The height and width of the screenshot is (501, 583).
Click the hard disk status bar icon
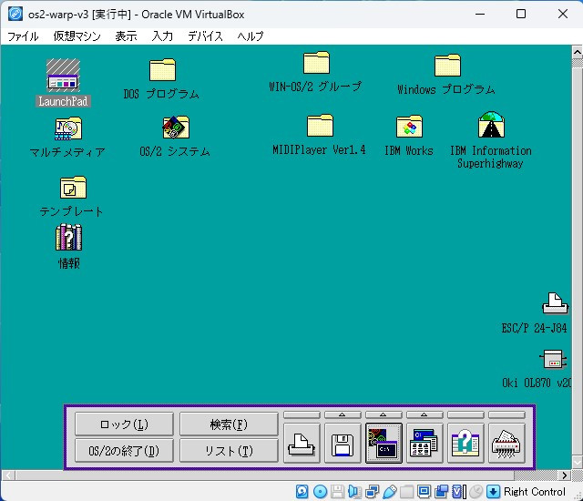click(302, 492)
